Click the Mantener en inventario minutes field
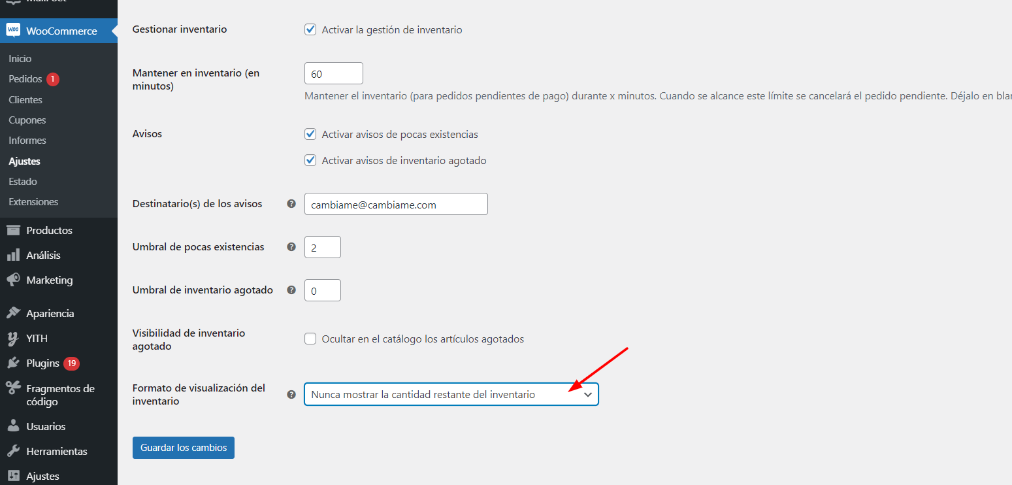The width and height of the screenshot is (1012, 485). coord(334,73)
